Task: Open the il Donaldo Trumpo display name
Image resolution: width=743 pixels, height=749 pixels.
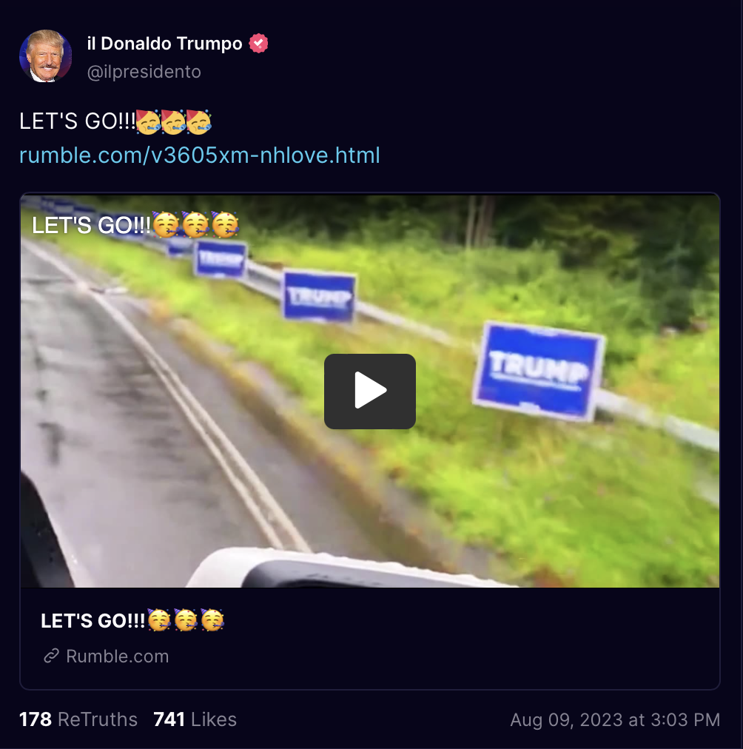Action: 165,44
